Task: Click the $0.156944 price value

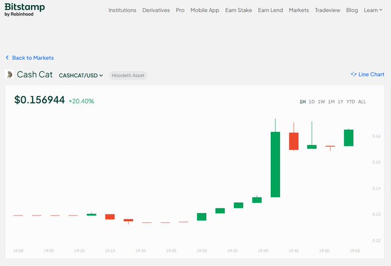Action: [x=40, y=100]
